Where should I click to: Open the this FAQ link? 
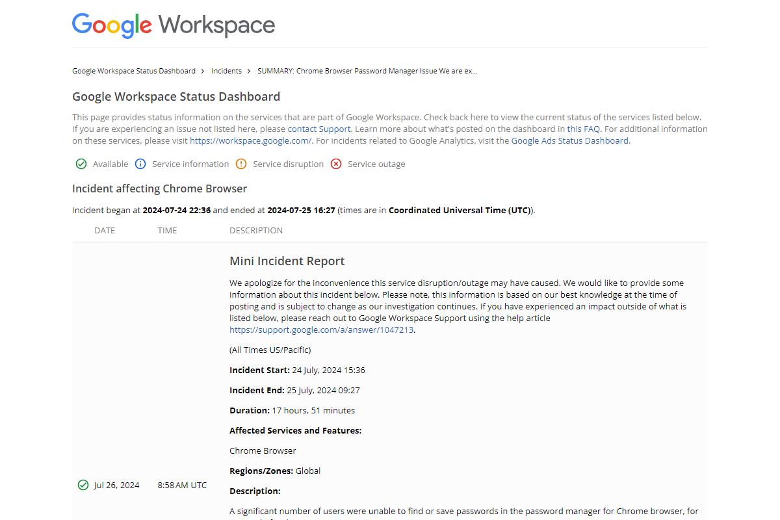coord(583,129)
